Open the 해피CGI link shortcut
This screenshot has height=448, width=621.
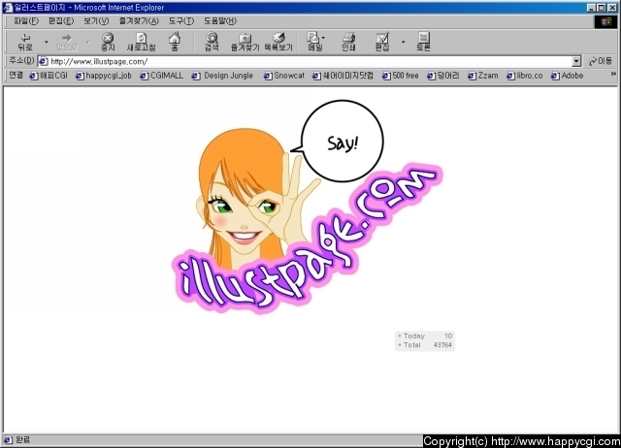(49, 76)
